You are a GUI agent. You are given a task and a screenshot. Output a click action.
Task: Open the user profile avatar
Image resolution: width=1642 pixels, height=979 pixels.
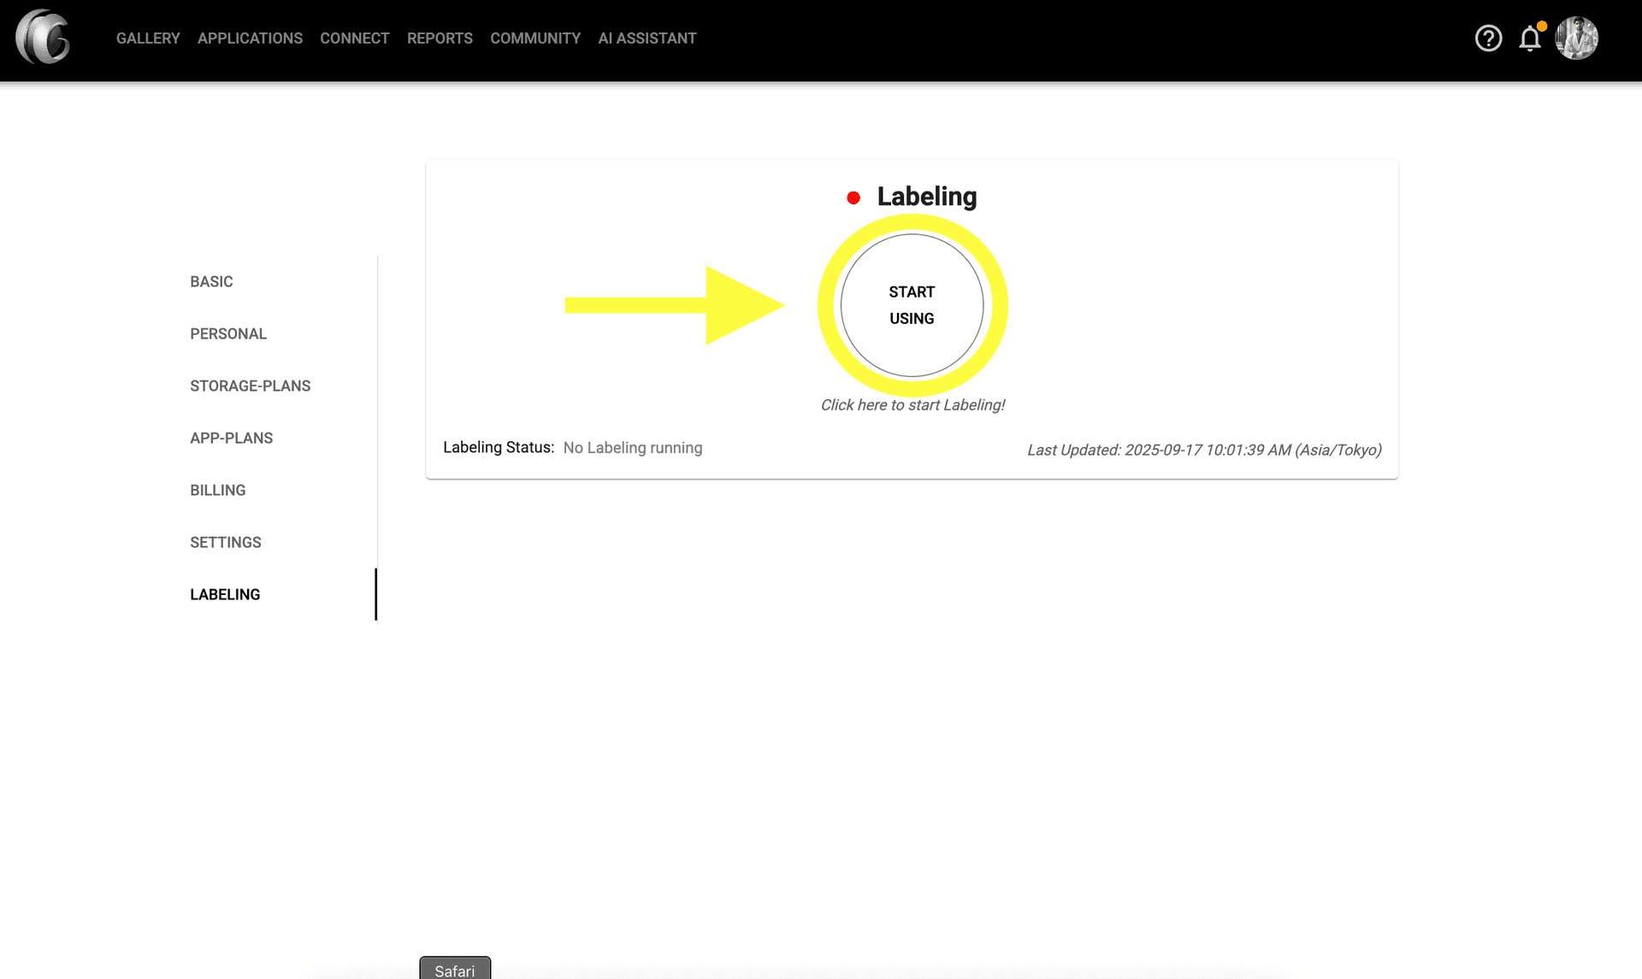click(x=1576, y=38)
